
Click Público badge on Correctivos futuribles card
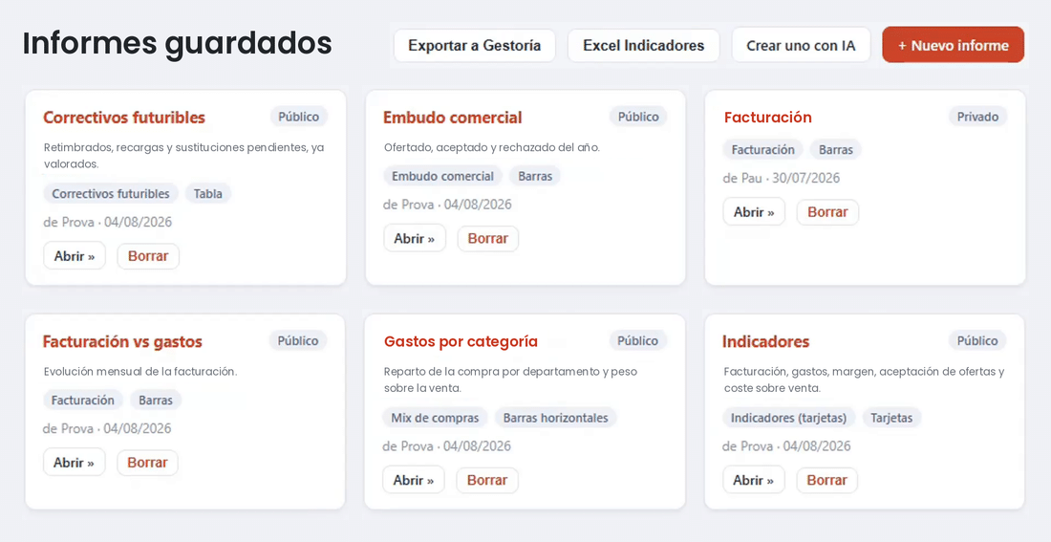pos(299,117)
